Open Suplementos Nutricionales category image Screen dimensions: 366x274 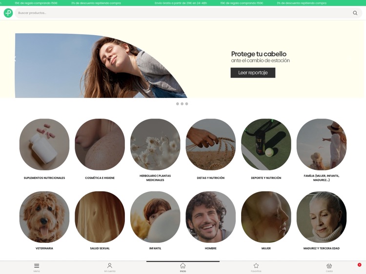pyautogui.click(x=44, y=144)
